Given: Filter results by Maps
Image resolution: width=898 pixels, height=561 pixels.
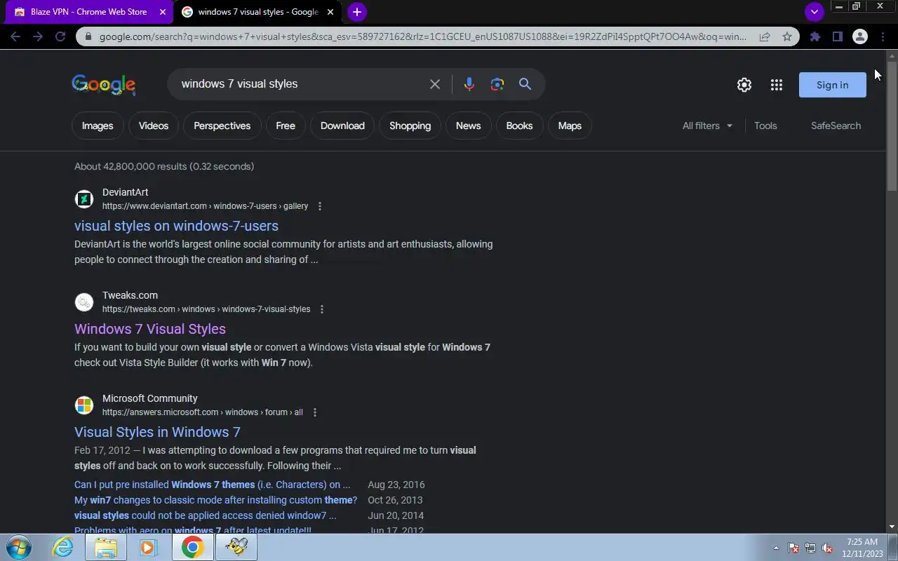Looking at the screenshot, I should (570, 126).
